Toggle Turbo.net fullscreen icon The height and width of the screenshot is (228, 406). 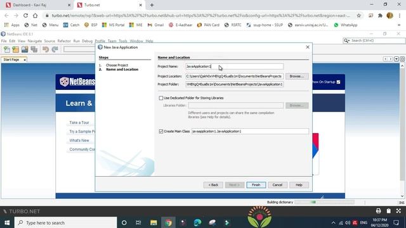coord(398,211)
